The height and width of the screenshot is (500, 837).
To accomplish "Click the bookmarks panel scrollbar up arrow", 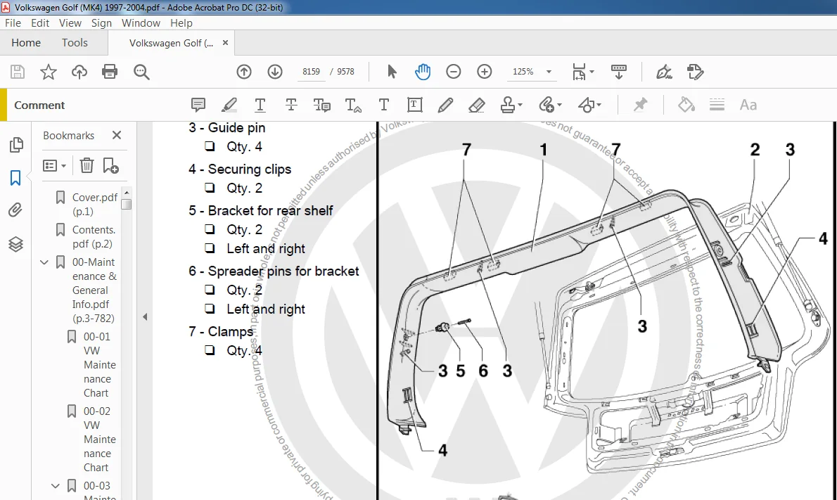I will click(x=127, y=193).
